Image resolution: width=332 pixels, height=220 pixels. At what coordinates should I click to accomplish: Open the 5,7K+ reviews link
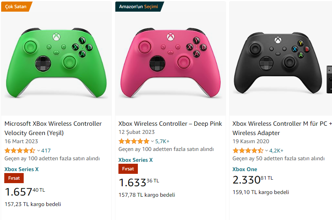tap(162, 141)
